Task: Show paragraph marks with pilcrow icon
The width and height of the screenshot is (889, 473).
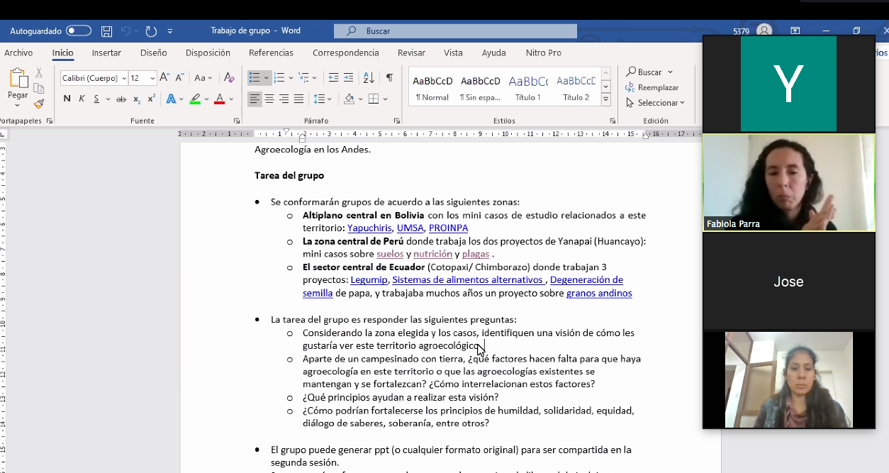Action: pos(389,78)
